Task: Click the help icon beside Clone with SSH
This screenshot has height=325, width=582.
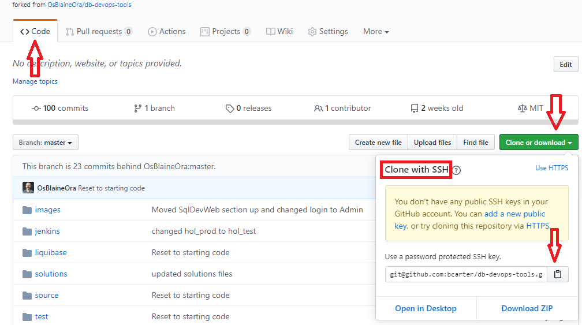Action: (x=457, y=170)
